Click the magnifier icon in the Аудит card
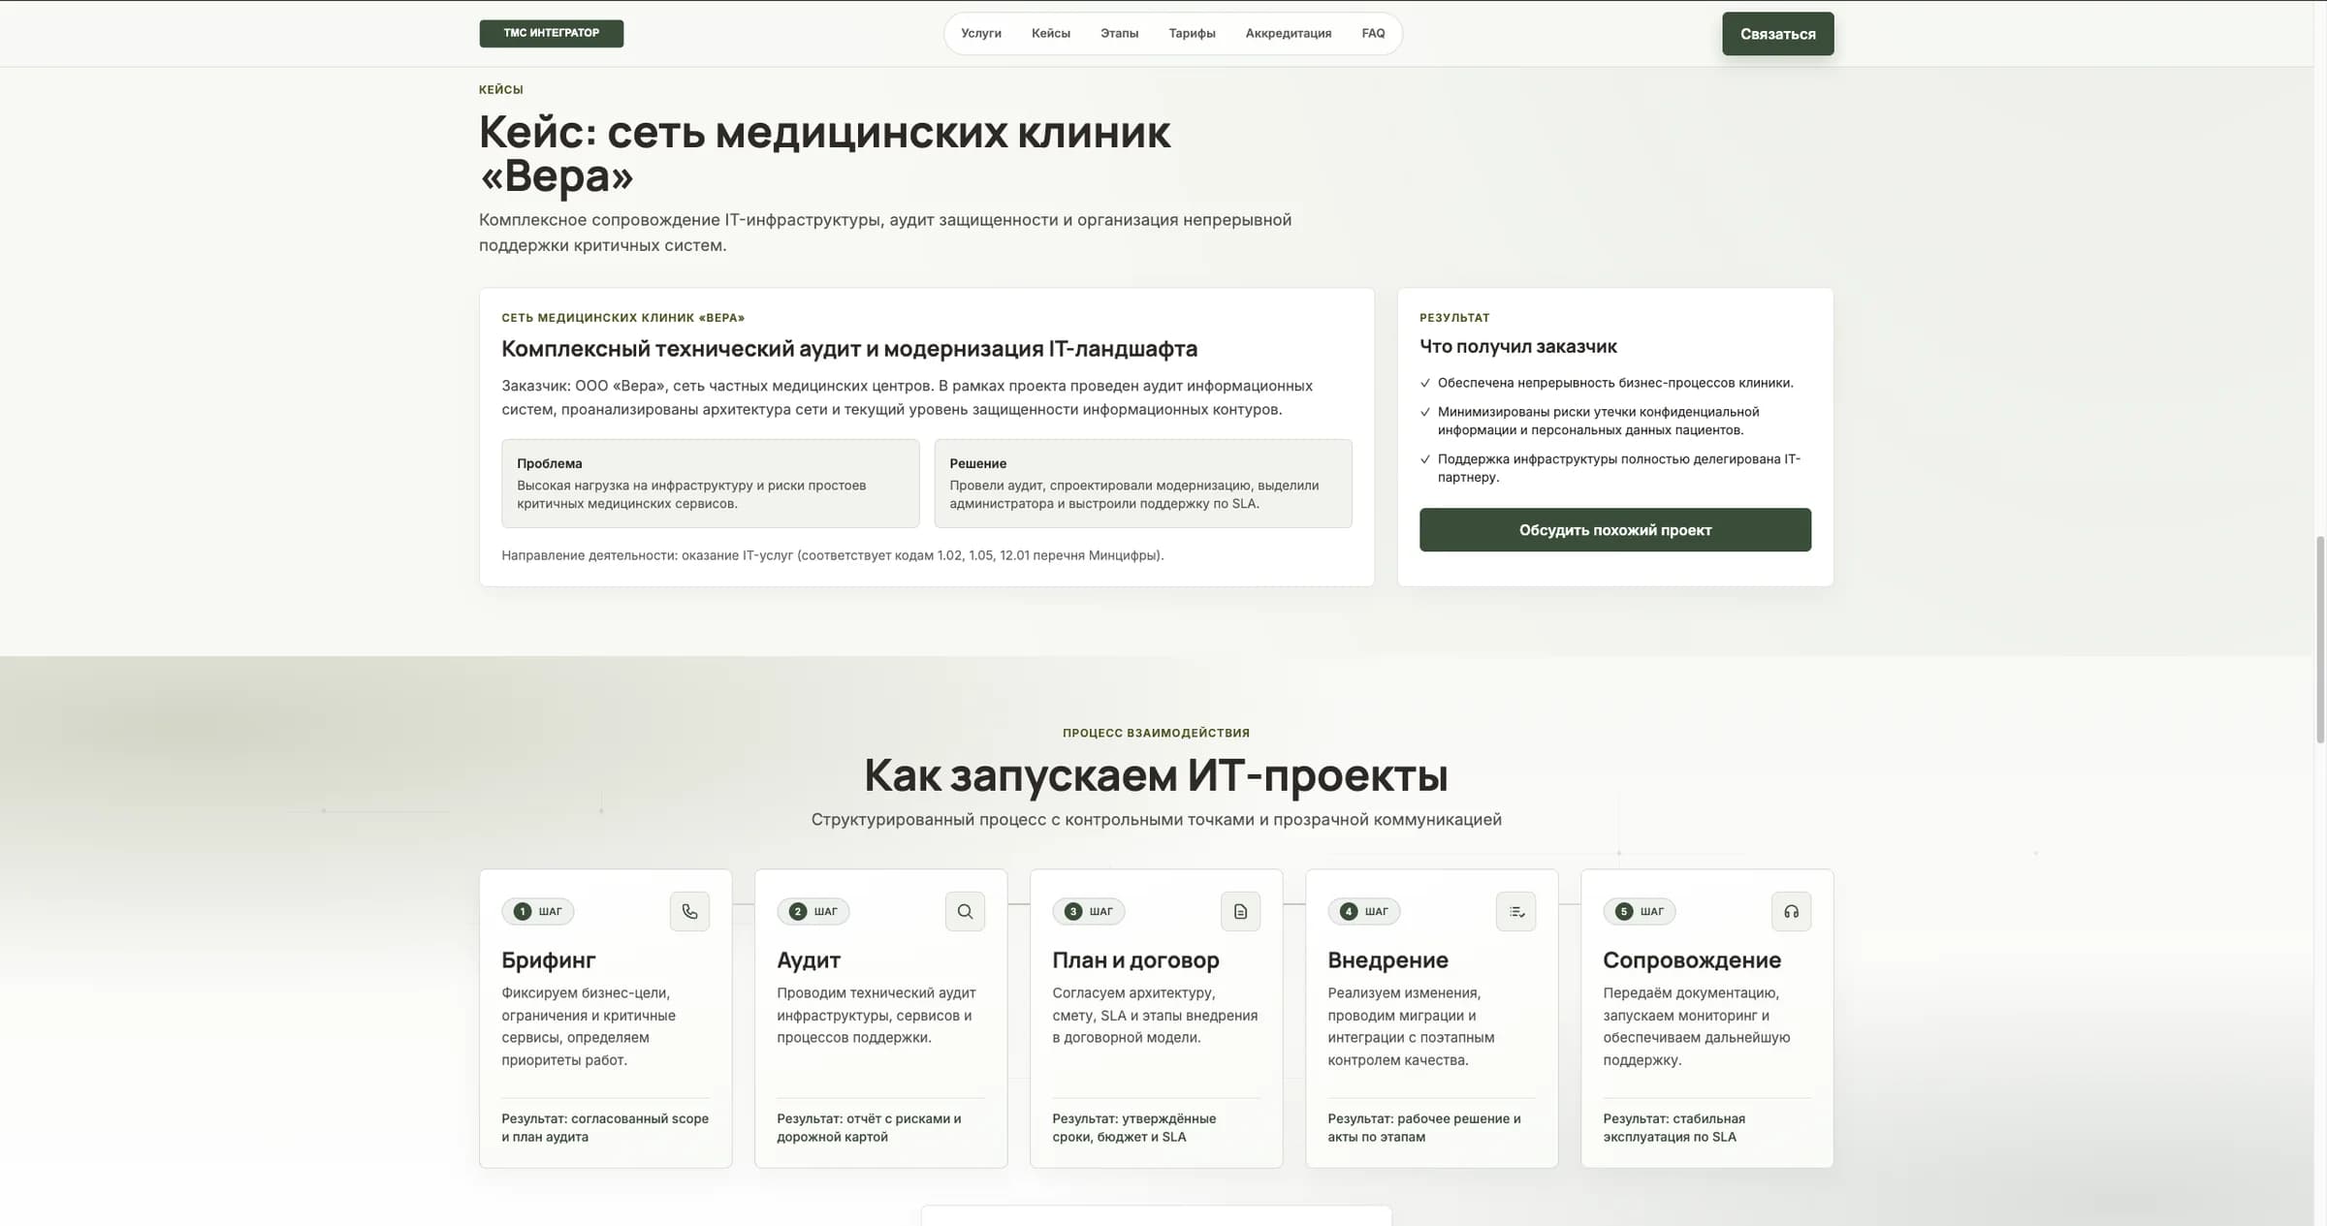 tap(965, 911)
